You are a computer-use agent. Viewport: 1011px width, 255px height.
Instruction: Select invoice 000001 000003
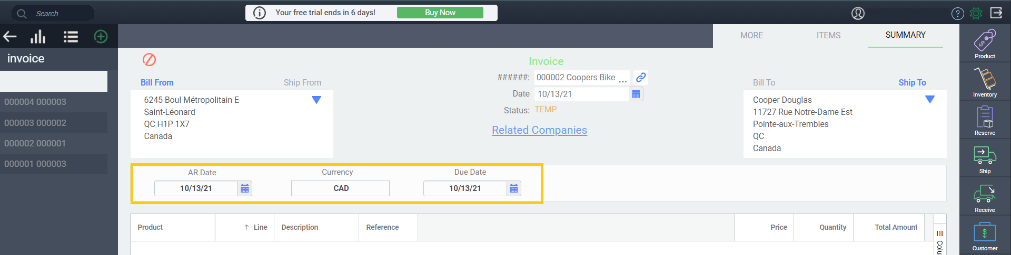(x=54, y=164)
